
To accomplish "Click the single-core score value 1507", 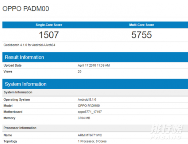I will pos(49,35).
